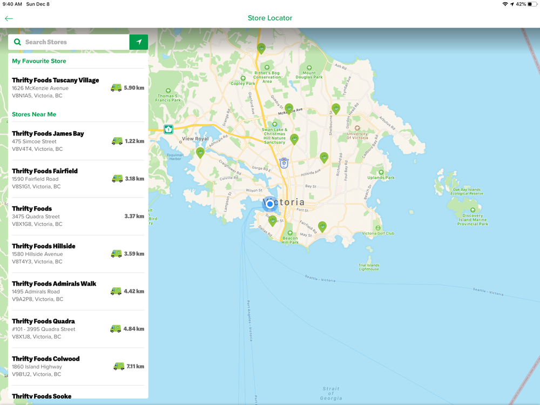Tap the View Royal map label
The width and height of the screenshot is (540, 405).
tap(195, 139)
